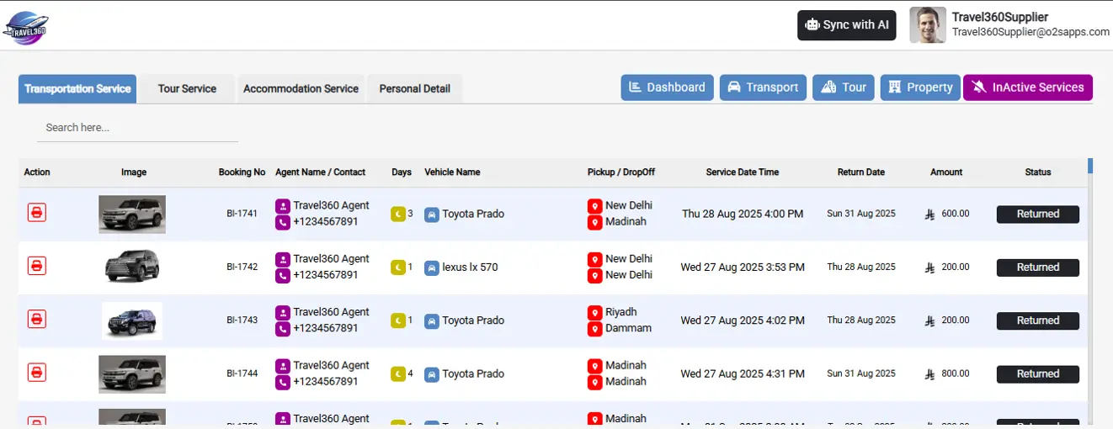The height and width of the screenshot is (429, 1113).
Task: Click the Days column header
Action: tap(402, 172)
